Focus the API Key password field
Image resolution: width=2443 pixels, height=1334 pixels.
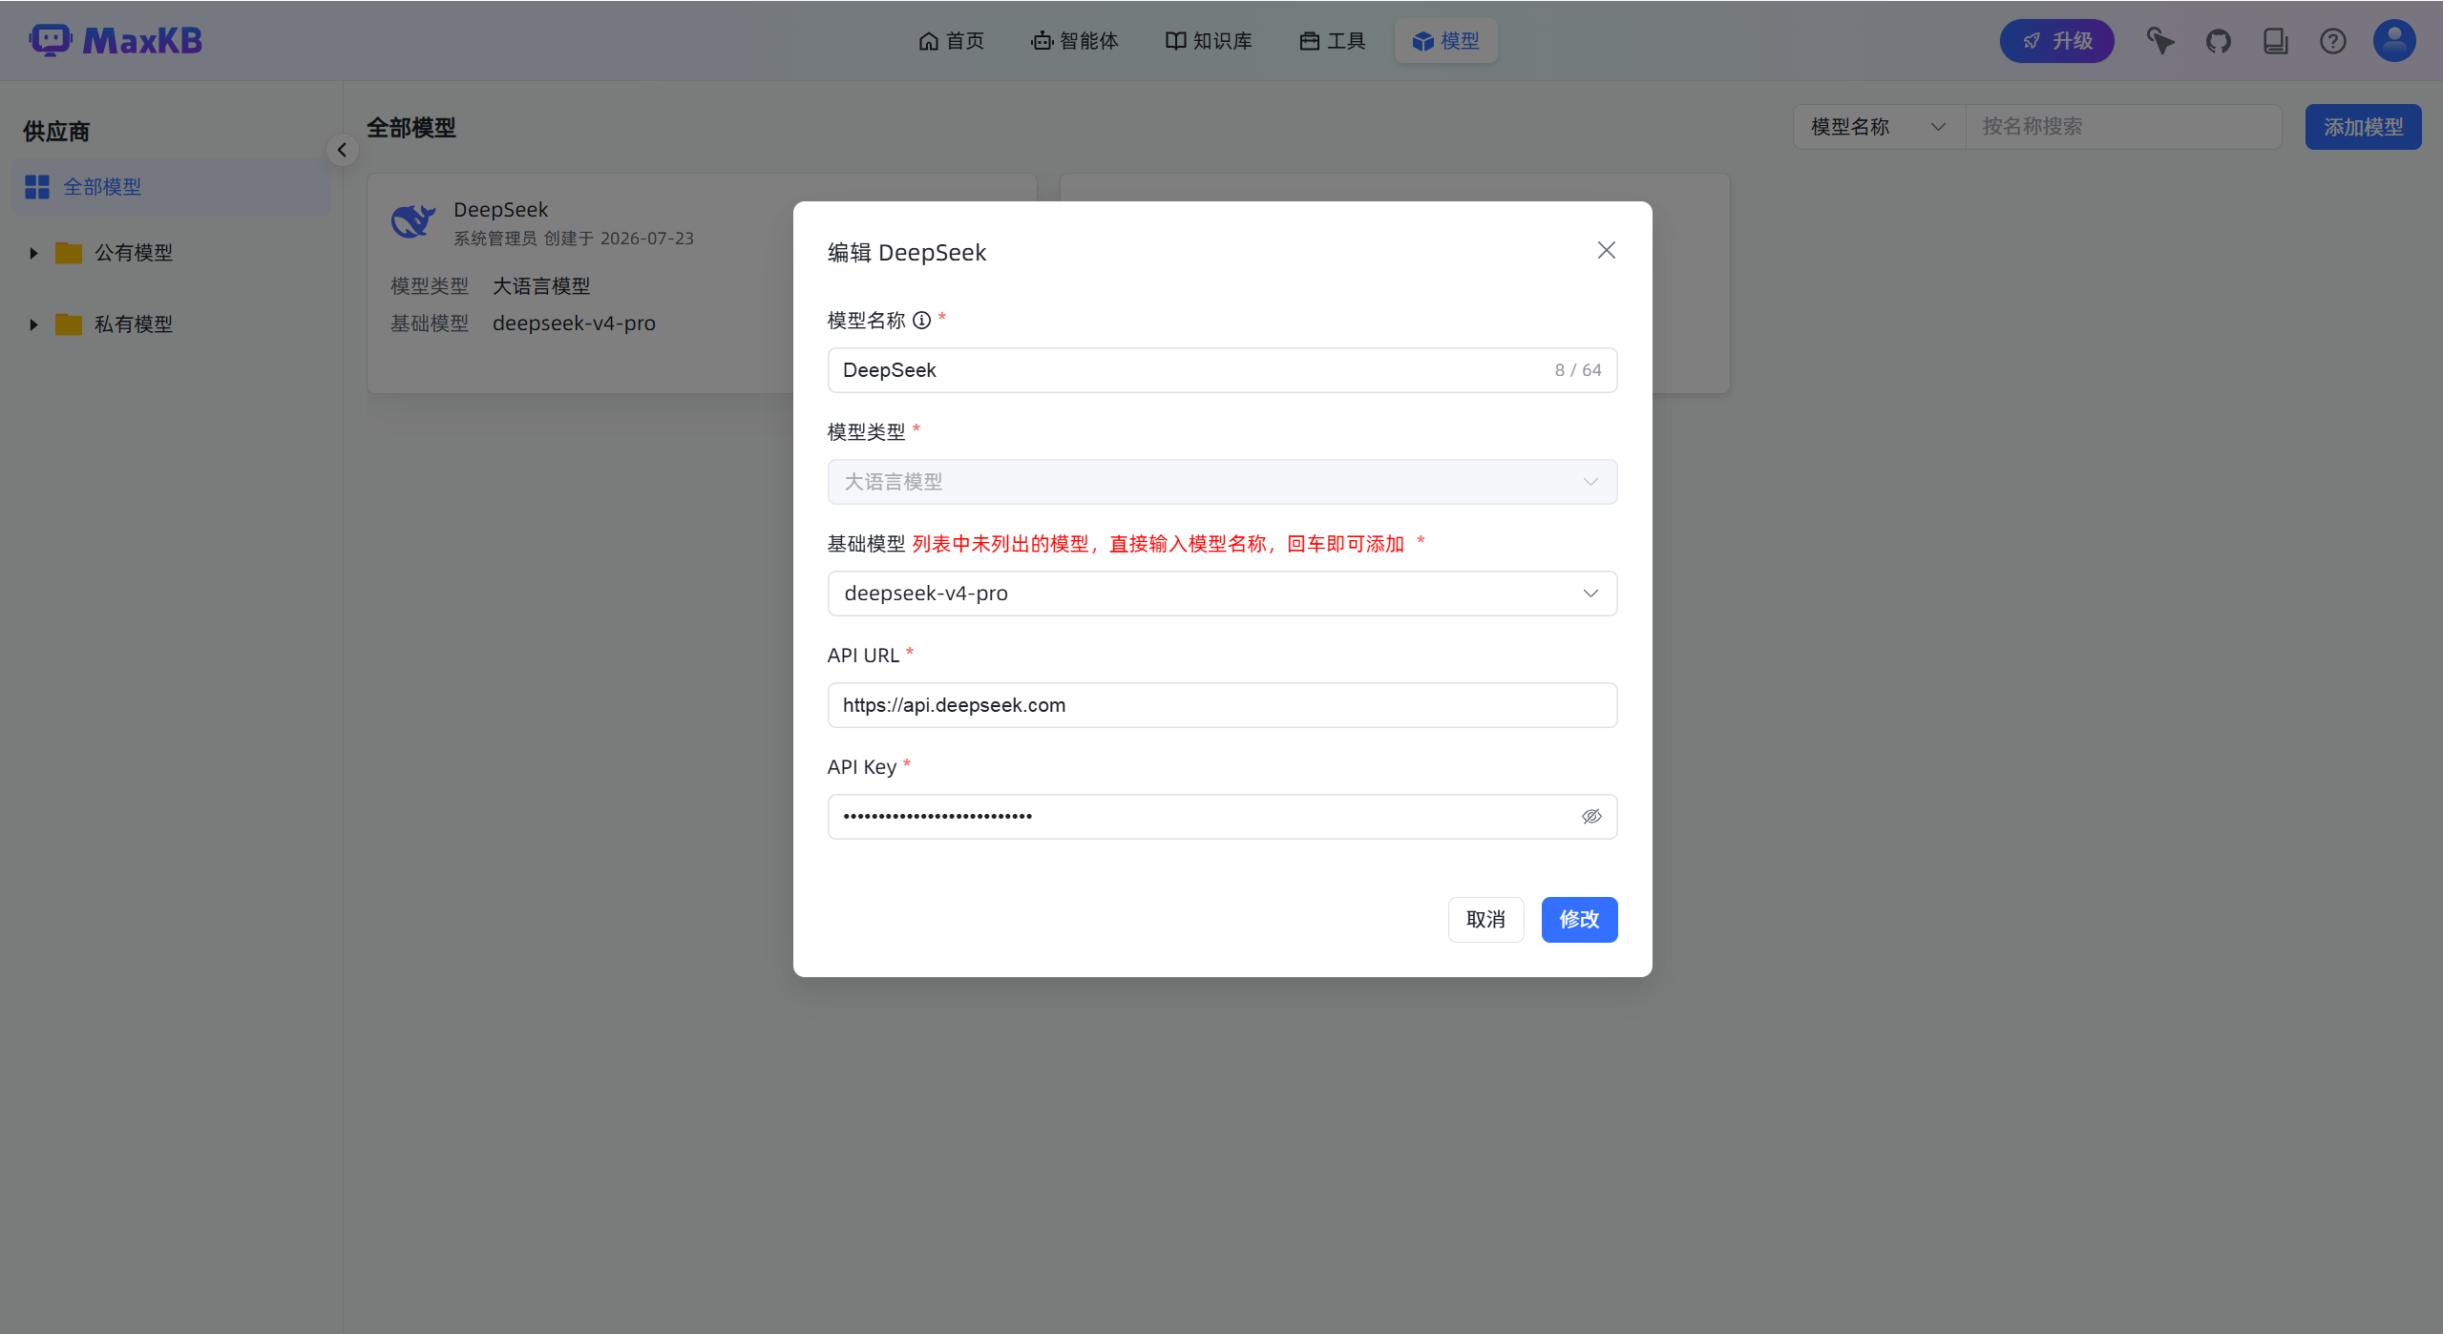click(1222, 817)
